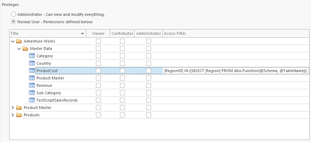Image resolution: width=311 pixels, height=142 pixels.
Task: Click the Country table icon
Action: coord(32,63)
